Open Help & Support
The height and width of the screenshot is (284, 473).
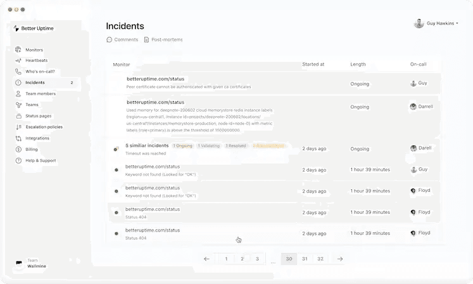[x=40, y=160]
